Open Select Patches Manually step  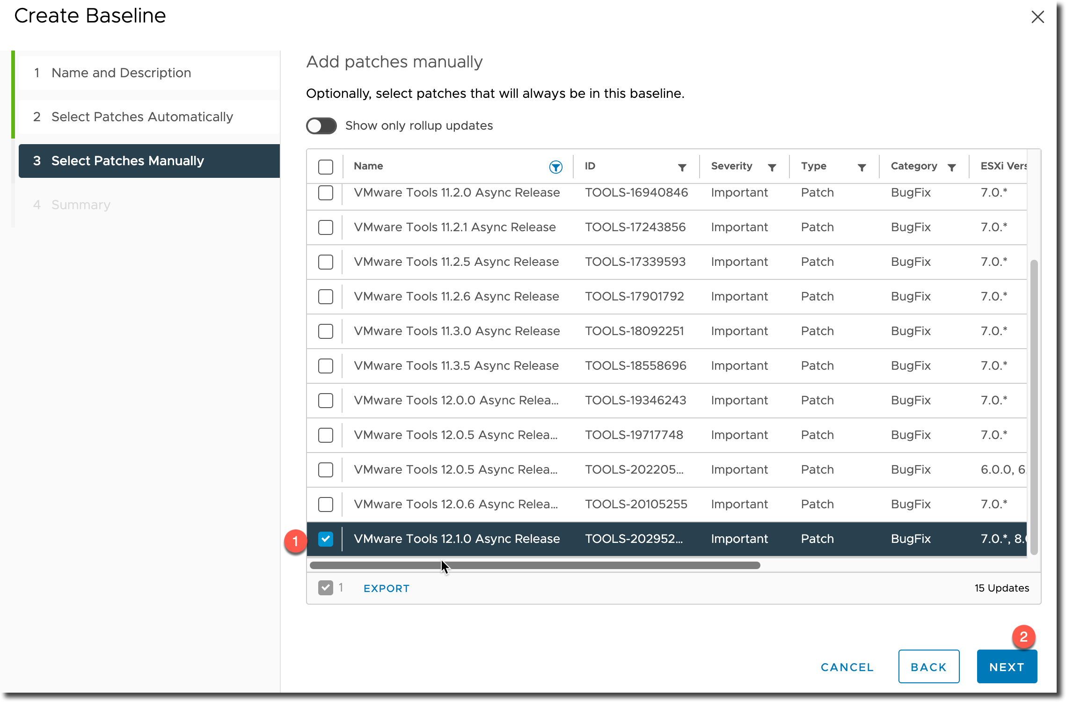[x=149, y=161]
